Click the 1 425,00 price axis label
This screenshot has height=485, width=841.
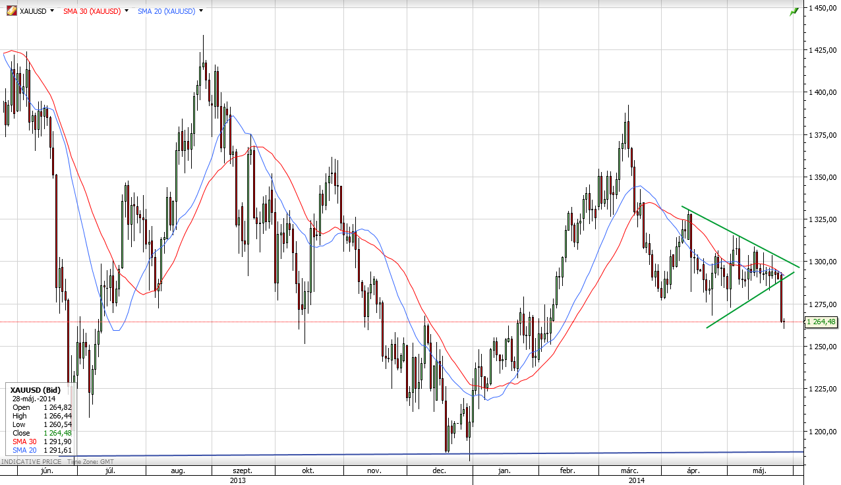click(x=823, y=50)
